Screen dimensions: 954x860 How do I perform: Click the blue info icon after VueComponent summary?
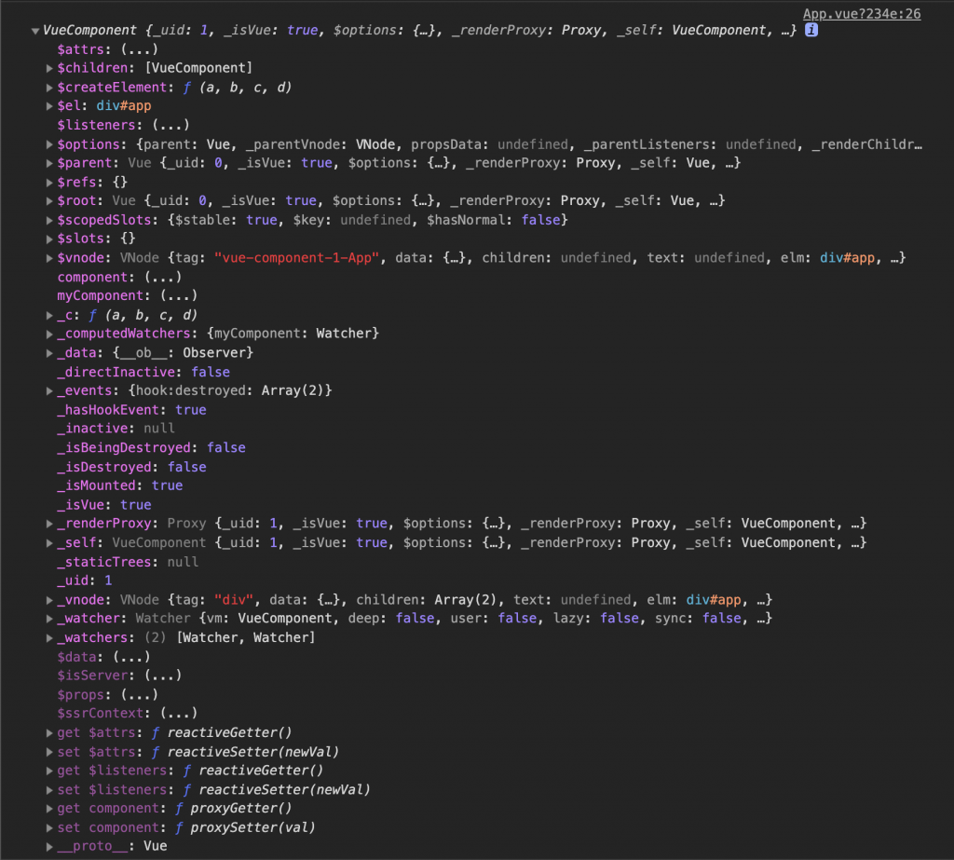click(811, 30)
